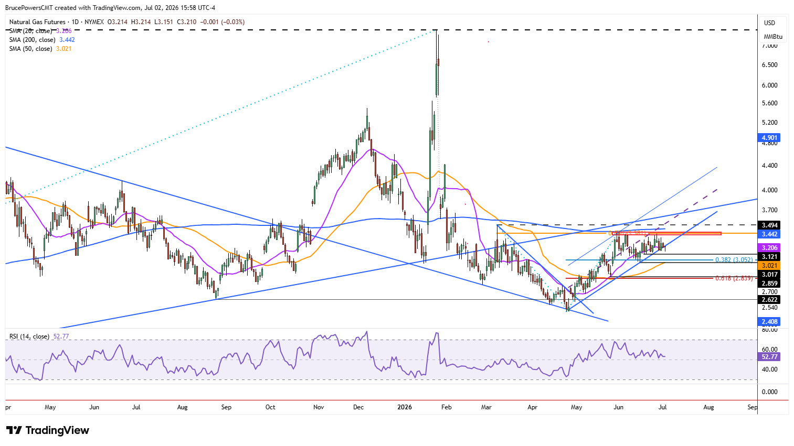The image size is (794, 446).
Task: Click the 2026 year marker on time axis
Action: click(x=405, y=407)
